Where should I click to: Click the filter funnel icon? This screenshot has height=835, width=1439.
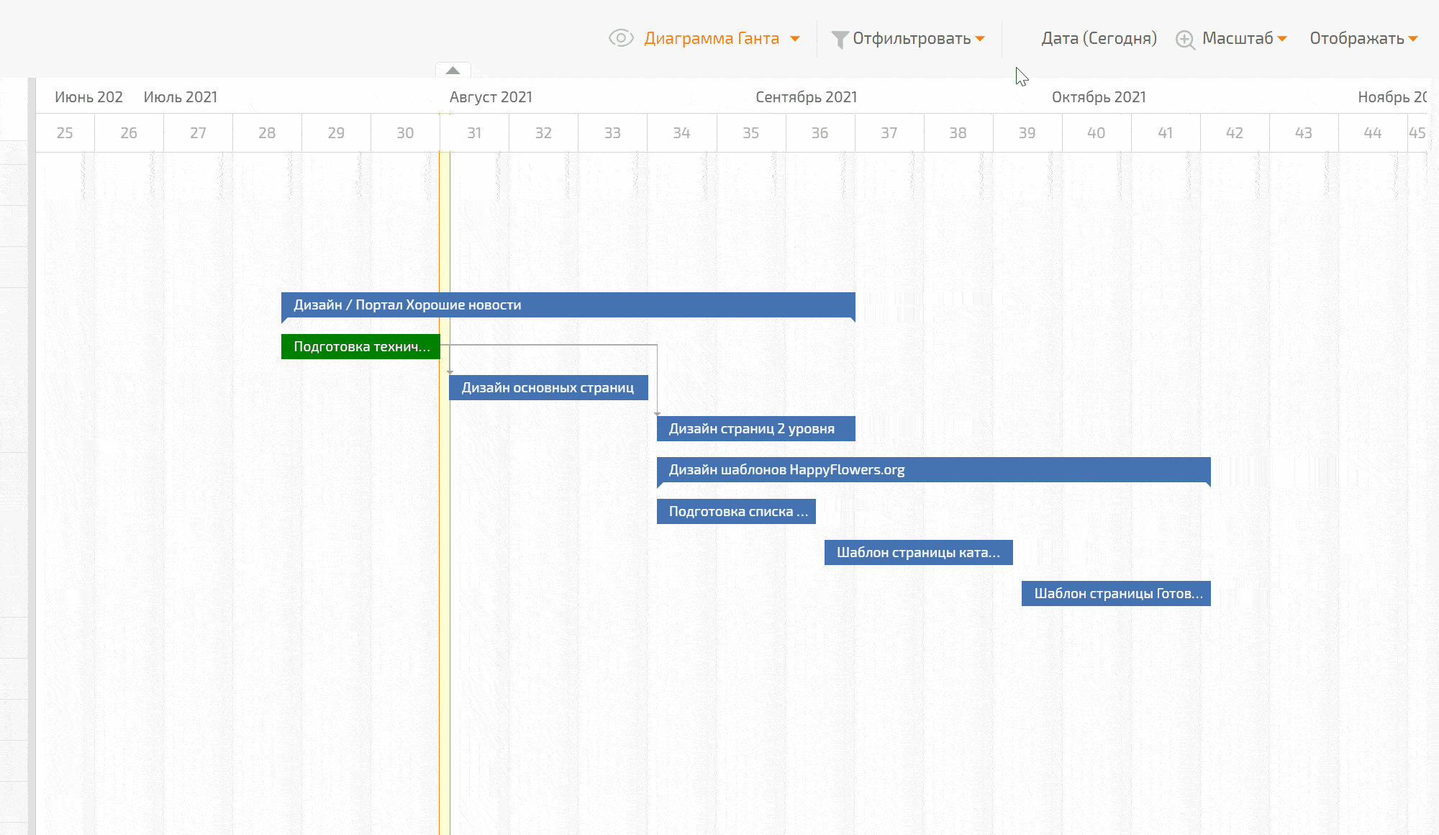tap(839, 39)
